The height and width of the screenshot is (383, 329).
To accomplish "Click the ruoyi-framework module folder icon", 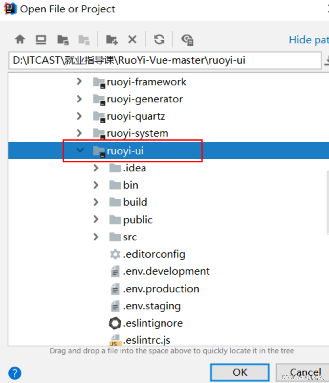I will pos(99,82).
